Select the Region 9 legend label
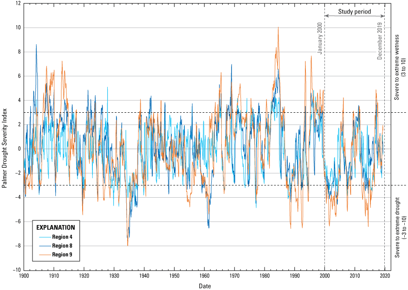The image size is (408, 290). 62,254
